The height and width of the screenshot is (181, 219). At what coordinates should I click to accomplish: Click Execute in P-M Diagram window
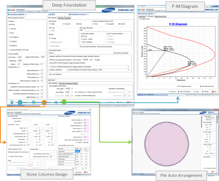pos(172,92)
